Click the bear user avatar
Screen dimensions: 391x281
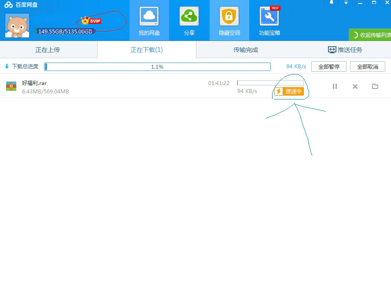(x=17, y=26)
